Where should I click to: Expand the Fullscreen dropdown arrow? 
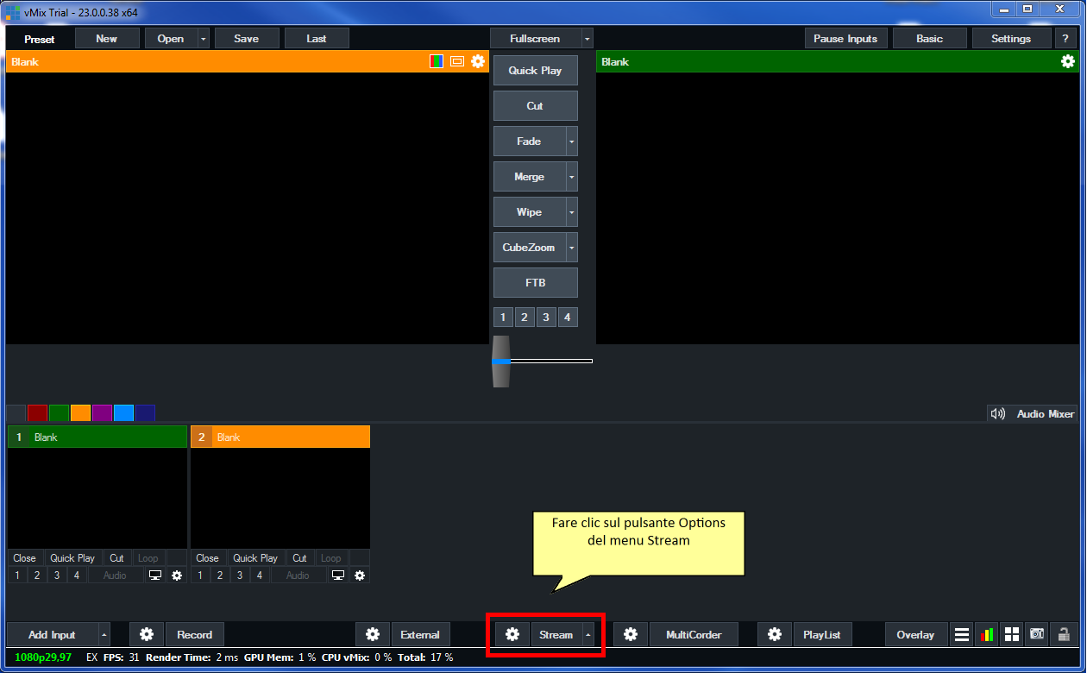pyautogui.click(x=587, y=38)
